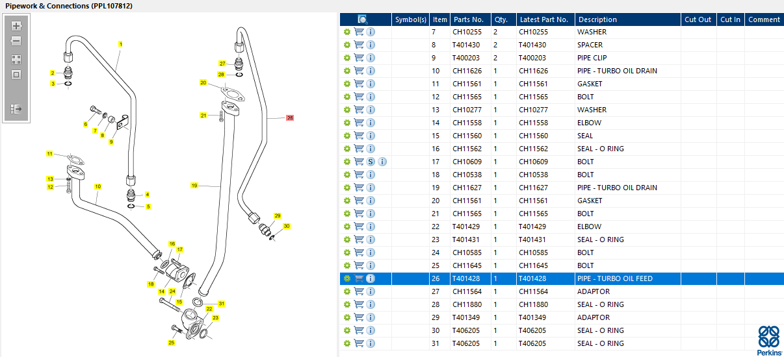Sort by the Item column header

tap(440, 19)
